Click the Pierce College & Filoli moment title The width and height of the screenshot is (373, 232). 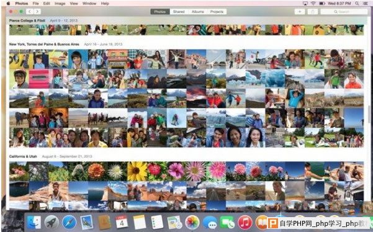coord(27,20)
